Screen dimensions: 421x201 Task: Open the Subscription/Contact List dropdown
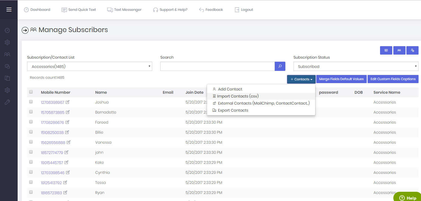point(90,66)
